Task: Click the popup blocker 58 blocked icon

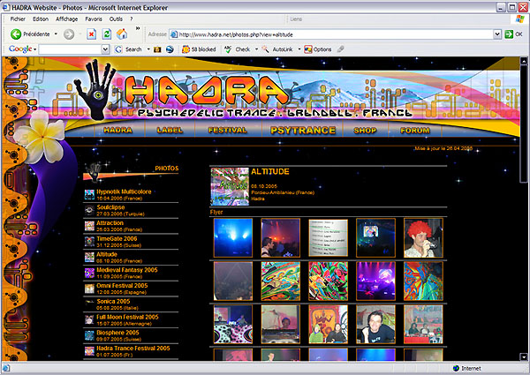Action: pos(185,49)
